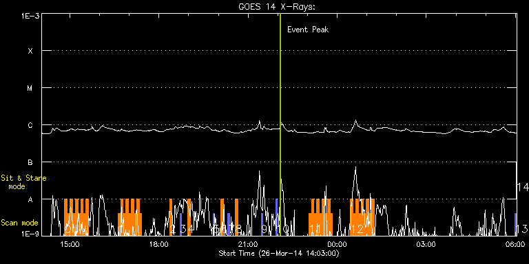This screenshot has width=529, height=264.
Task: Click the 'Sit & Stare mode' label
Action: coord(23,181)
